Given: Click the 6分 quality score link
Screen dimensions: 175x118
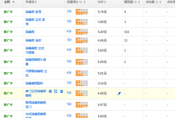Looking at the screenshot, I should 69,61.
